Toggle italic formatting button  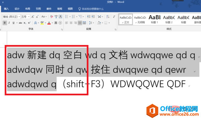pos(9,23)
